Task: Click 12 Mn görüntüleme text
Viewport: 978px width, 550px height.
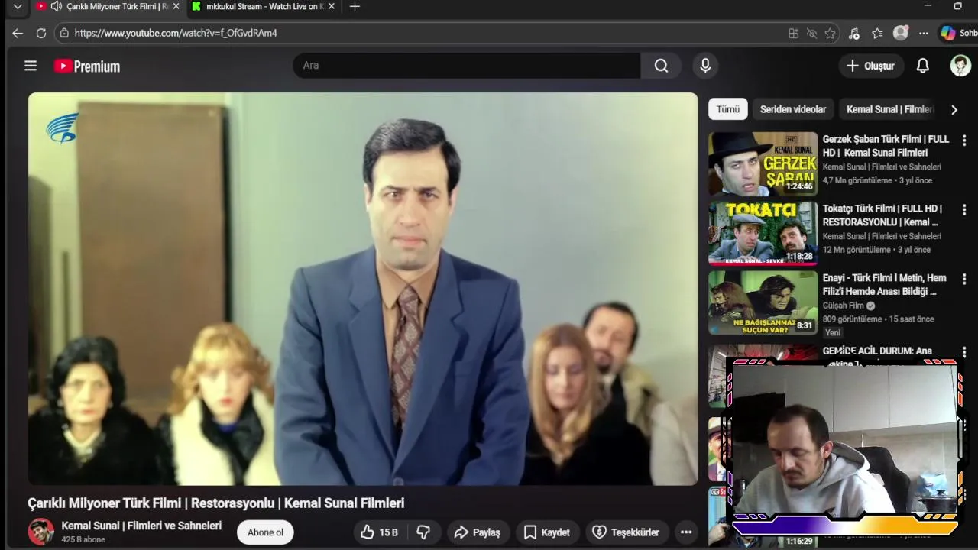Action: (857, 250)
